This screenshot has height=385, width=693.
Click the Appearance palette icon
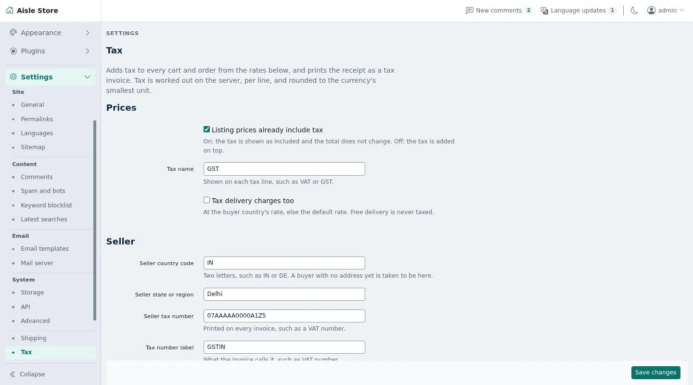click(13, 33)
